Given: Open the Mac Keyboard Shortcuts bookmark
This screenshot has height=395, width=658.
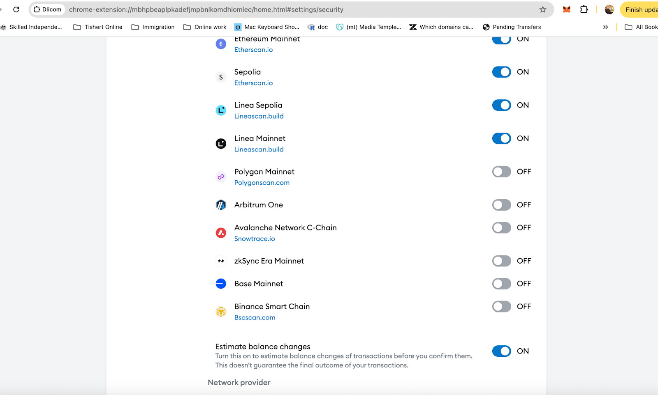Looking at the screenshot, I should [266, 27].
